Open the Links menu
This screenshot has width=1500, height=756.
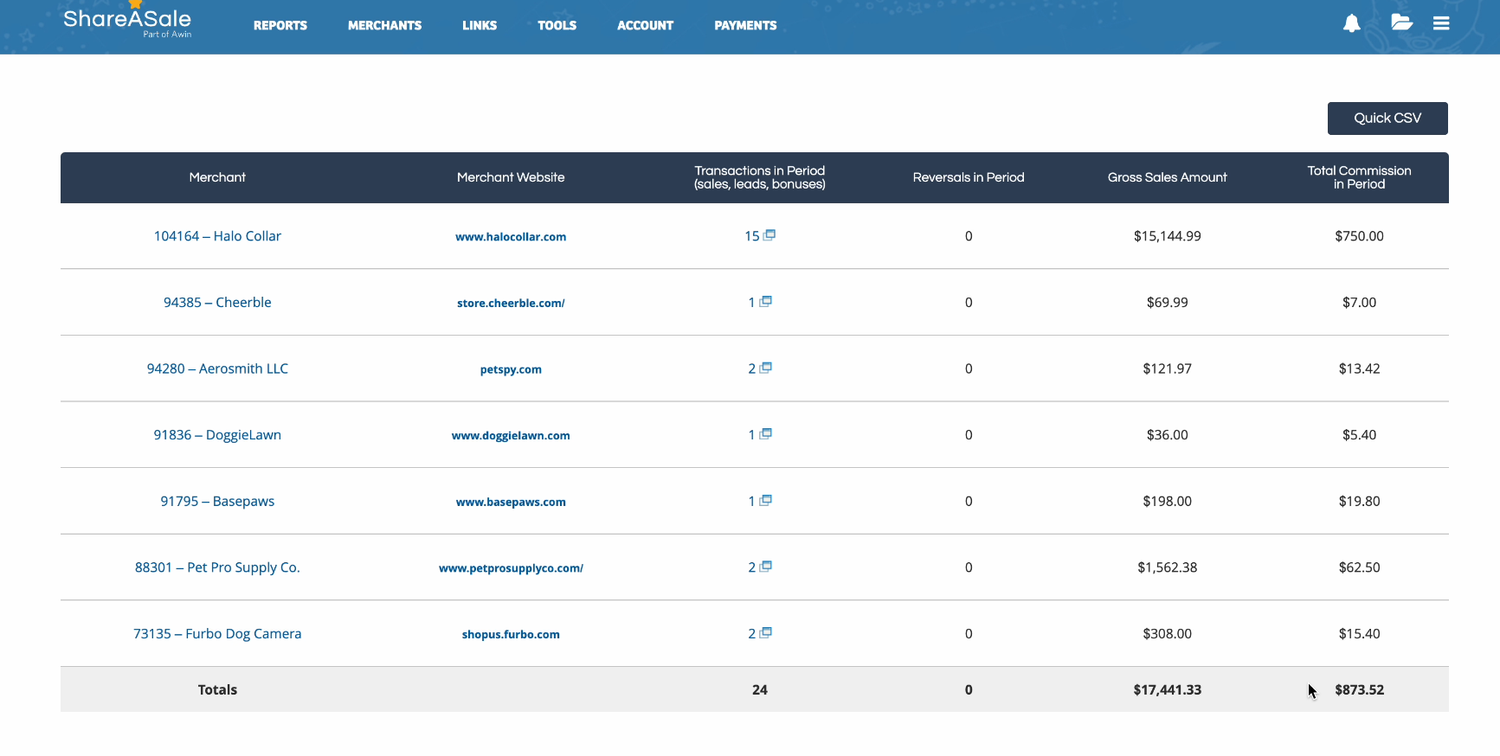coord(480,26)
